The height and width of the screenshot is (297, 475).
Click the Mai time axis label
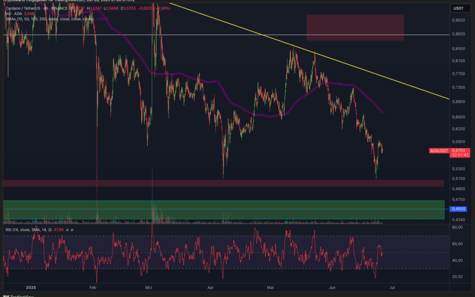(x=270, y=288)
